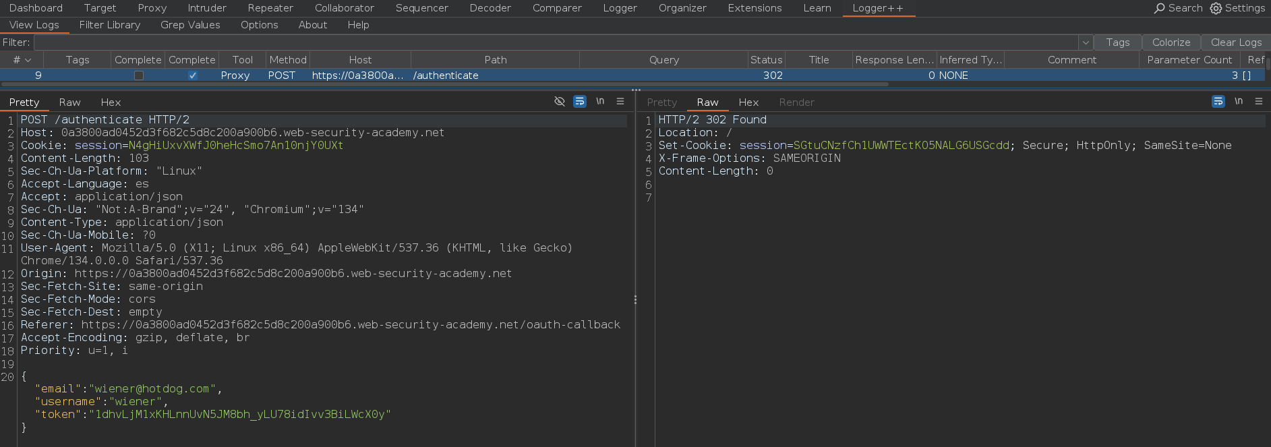Click the Colorize button
The image size is (1271, 447).
1171,42
